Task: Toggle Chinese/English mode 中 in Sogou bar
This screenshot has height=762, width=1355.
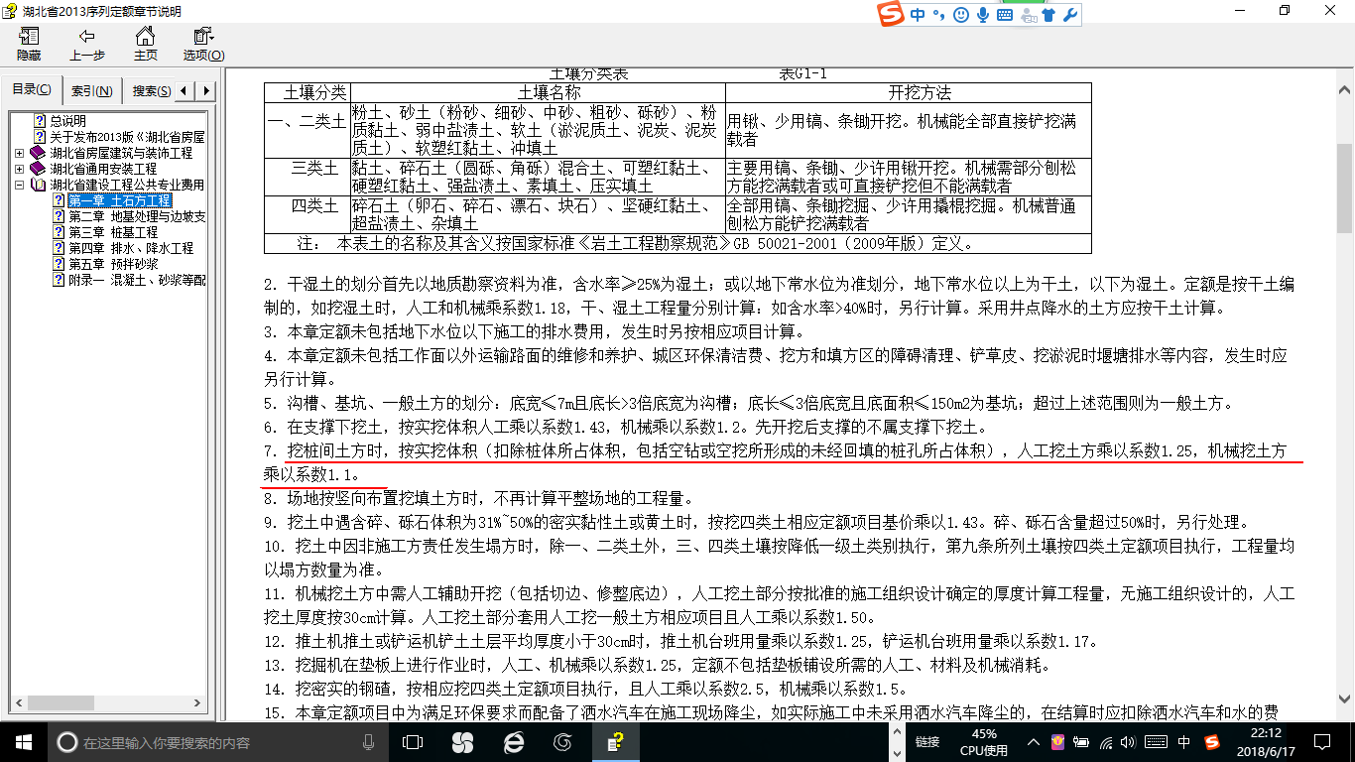Action: (918, 15)
